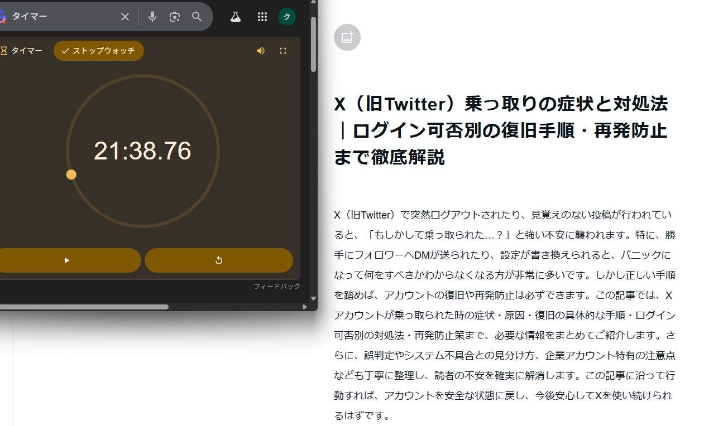Switch to the タイマー tab
The height and width of the screenshot is (426, 723).
point(22,51)
